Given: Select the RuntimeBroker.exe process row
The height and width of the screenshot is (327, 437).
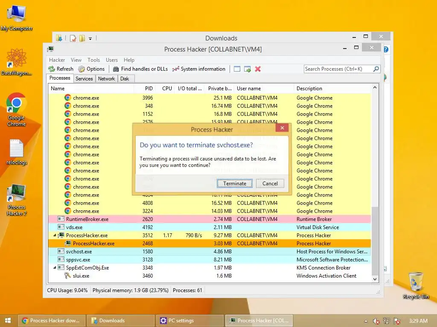Looking at the screenshot, I should point(210,219).
